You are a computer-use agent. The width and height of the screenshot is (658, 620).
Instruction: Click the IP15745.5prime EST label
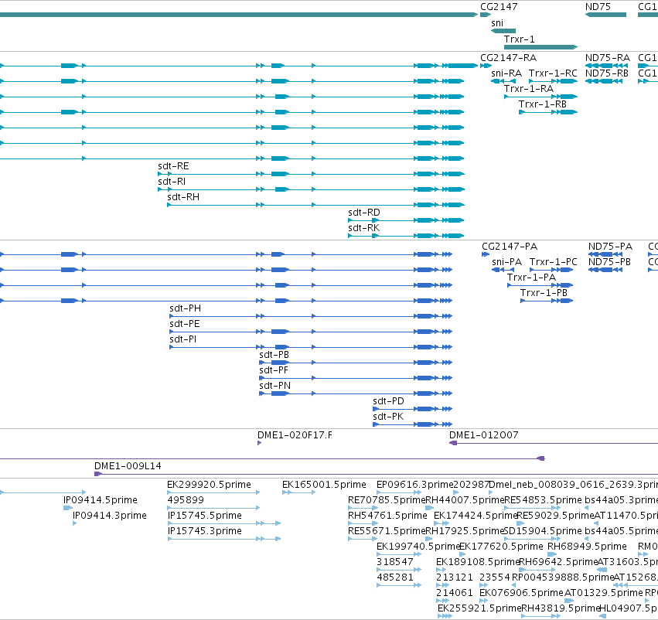[205, 515]
